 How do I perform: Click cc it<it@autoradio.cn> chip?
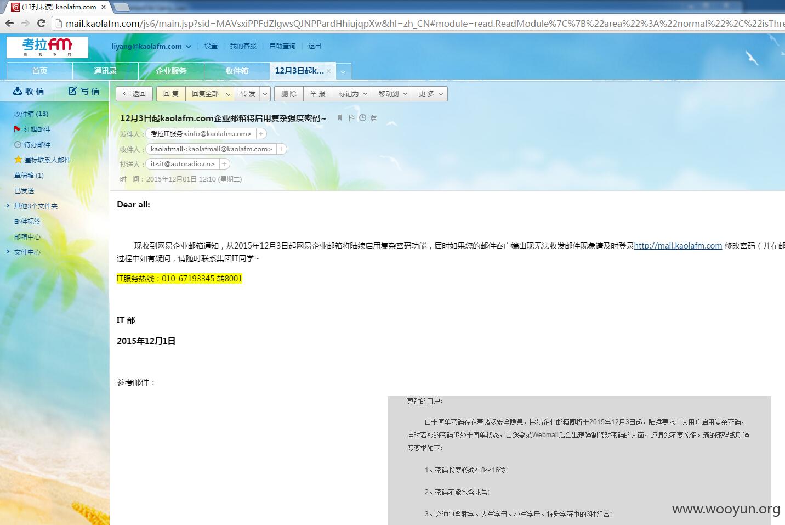183,163
